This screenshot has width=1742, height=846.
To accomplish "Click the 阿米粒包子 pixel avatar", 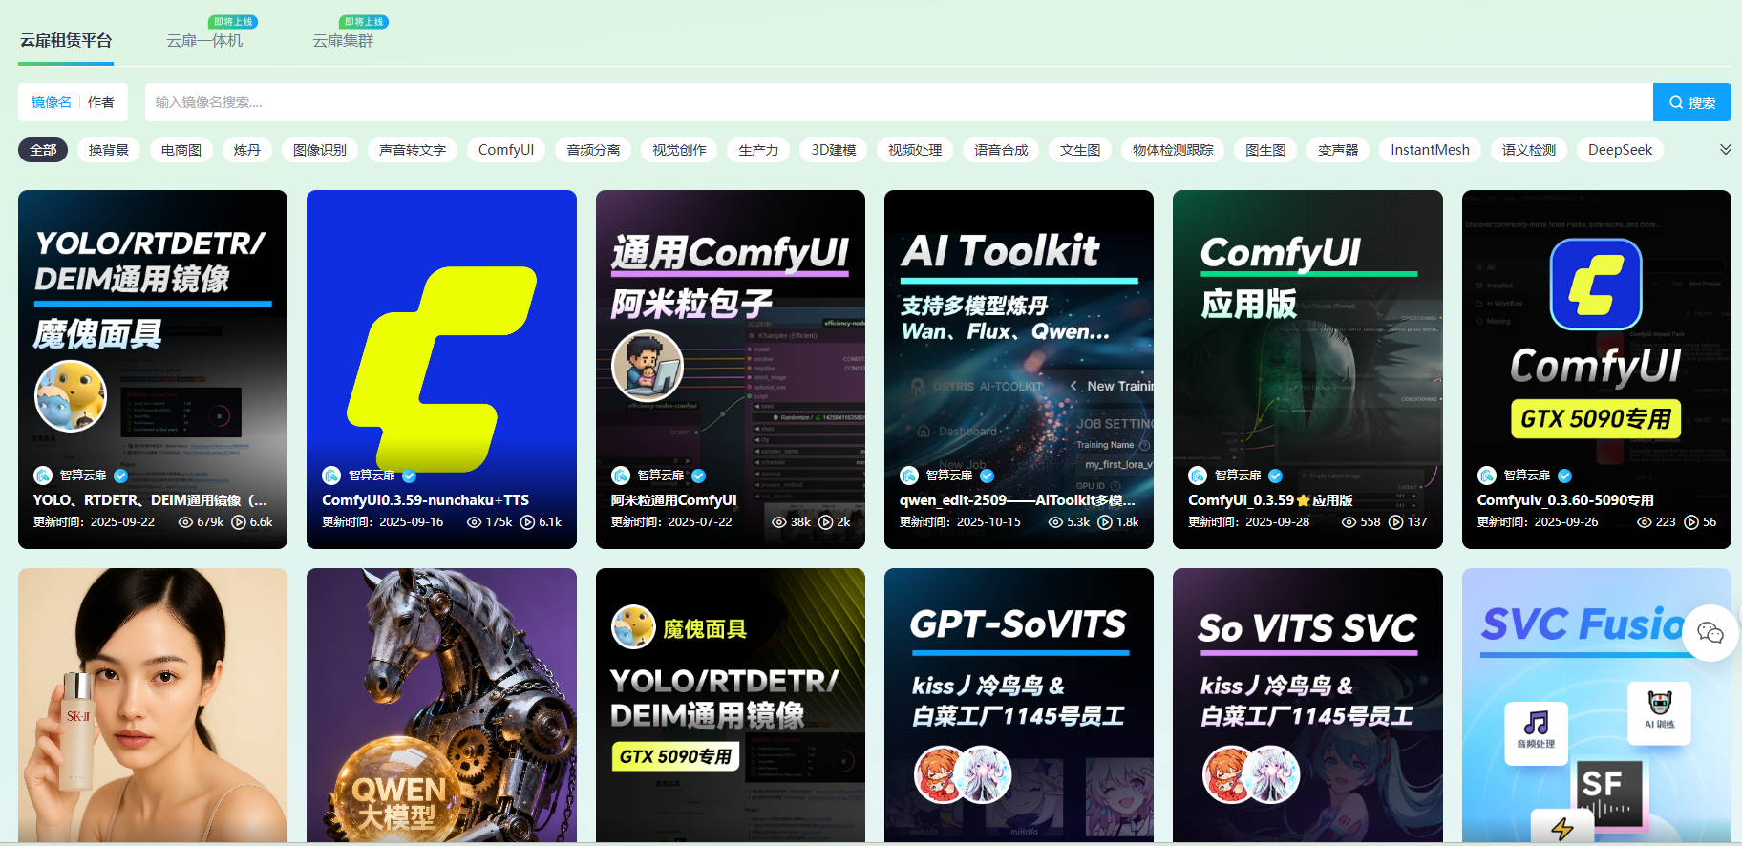I will click(648, 366).
